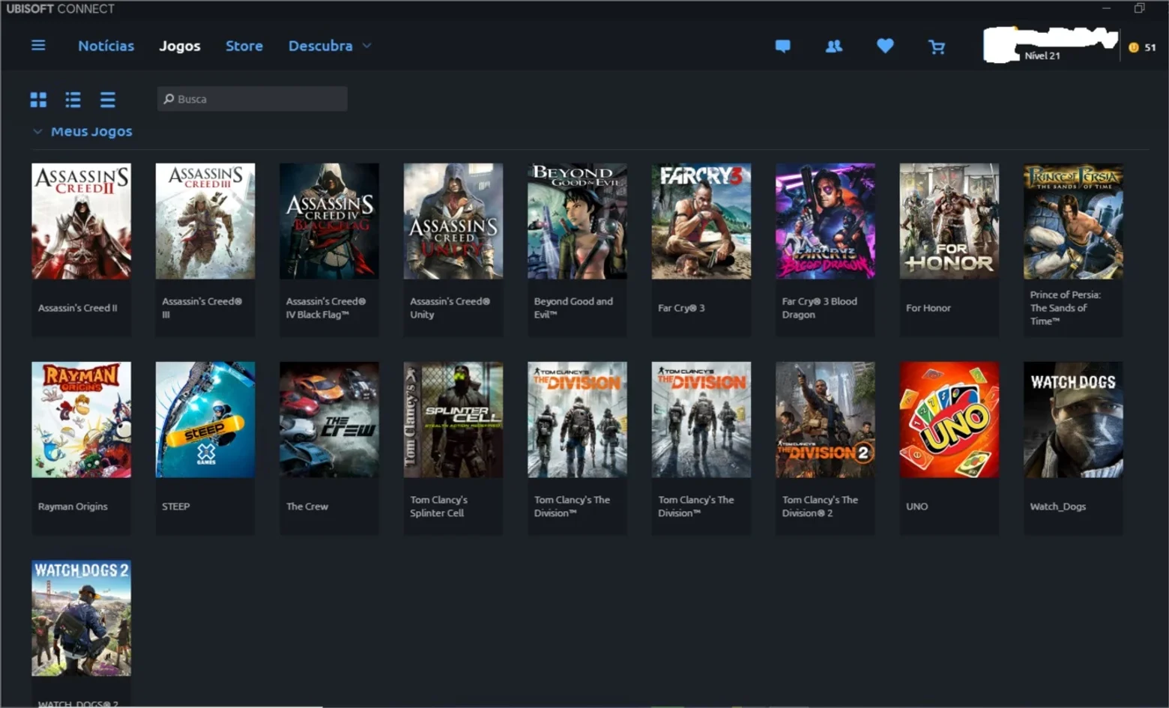Open the shopping cart
Screen dimensions: 1169x708
(937, 47)
